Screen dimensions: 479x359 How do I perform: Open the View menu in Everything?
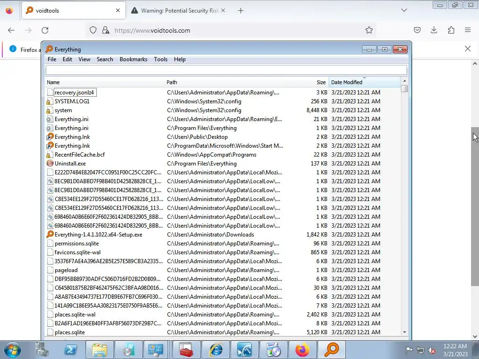84,59
